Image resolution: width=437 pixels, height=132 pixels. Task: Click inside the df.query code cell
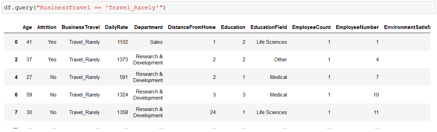coord(219,8)
